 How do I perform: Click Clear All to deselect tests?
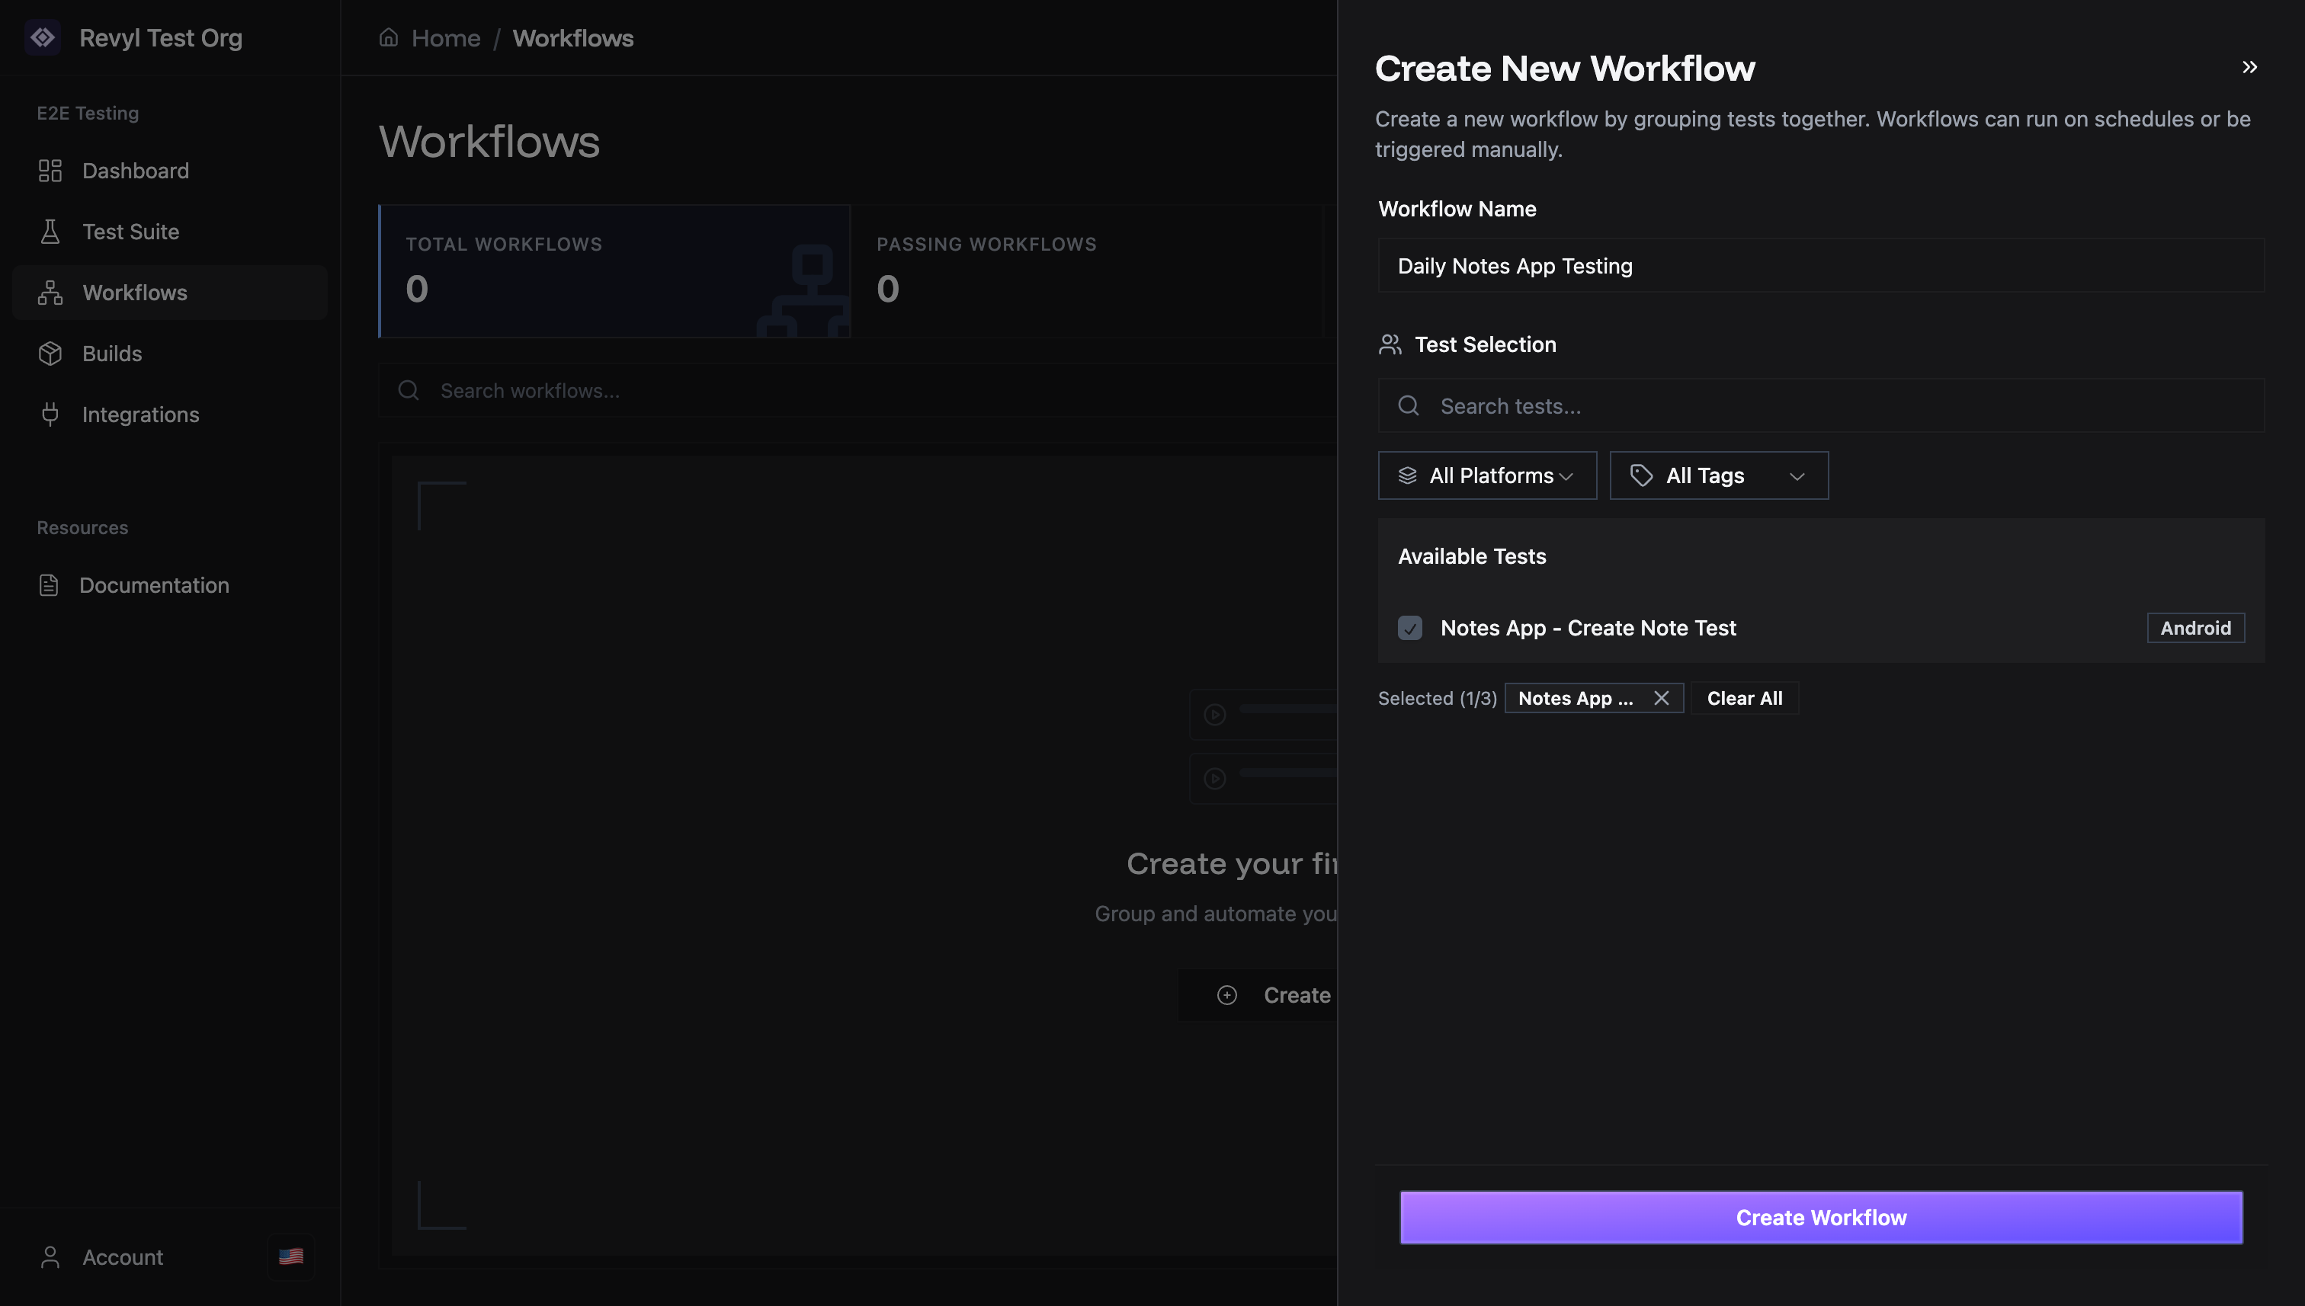pos(1743,698)
